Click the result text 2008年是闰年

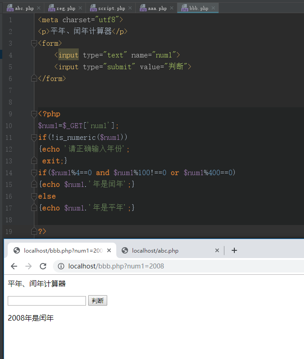[31, 318]
